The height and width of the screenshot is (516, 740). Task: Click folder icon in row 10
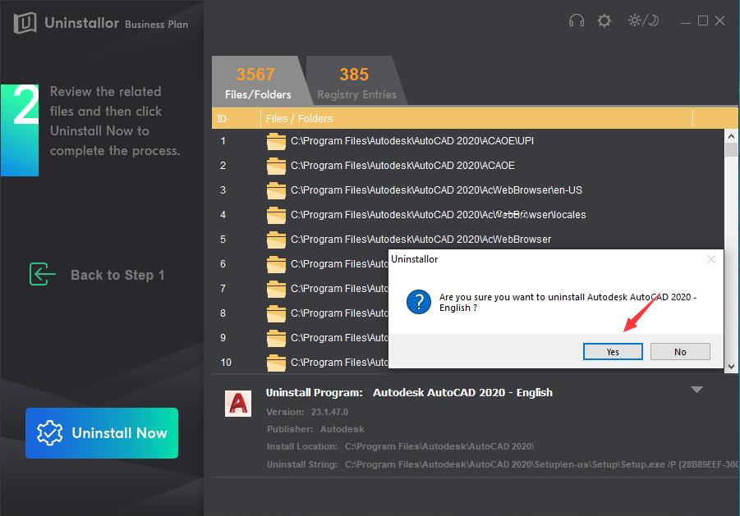coord(276,363)
